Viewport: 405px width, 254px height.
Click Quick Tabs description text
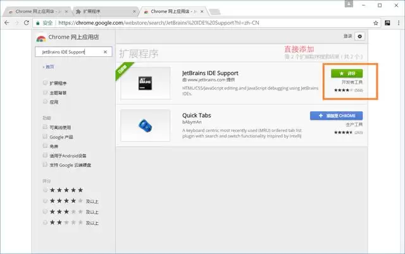[242, 133]
